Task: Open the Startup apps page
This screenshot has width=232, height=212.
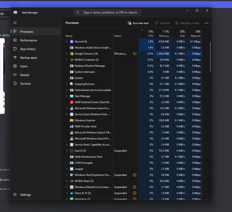Action: point(36,57)
